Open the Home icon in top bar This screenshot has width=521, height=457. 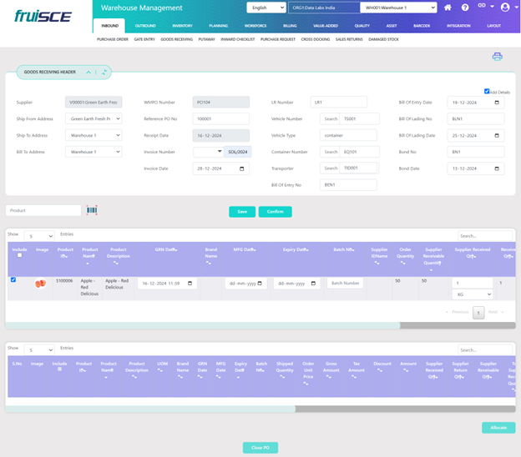click(x=448, y=8)
